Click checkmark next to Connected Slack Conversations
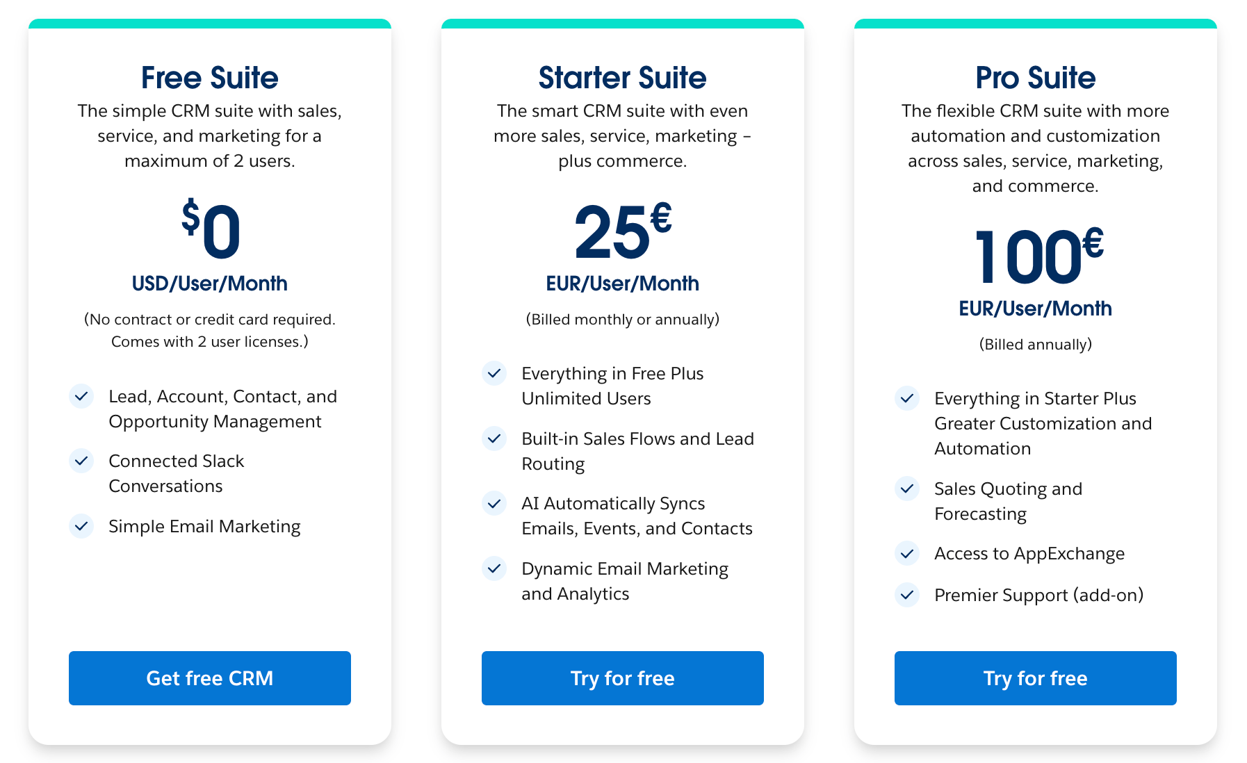 click(81, 461)
